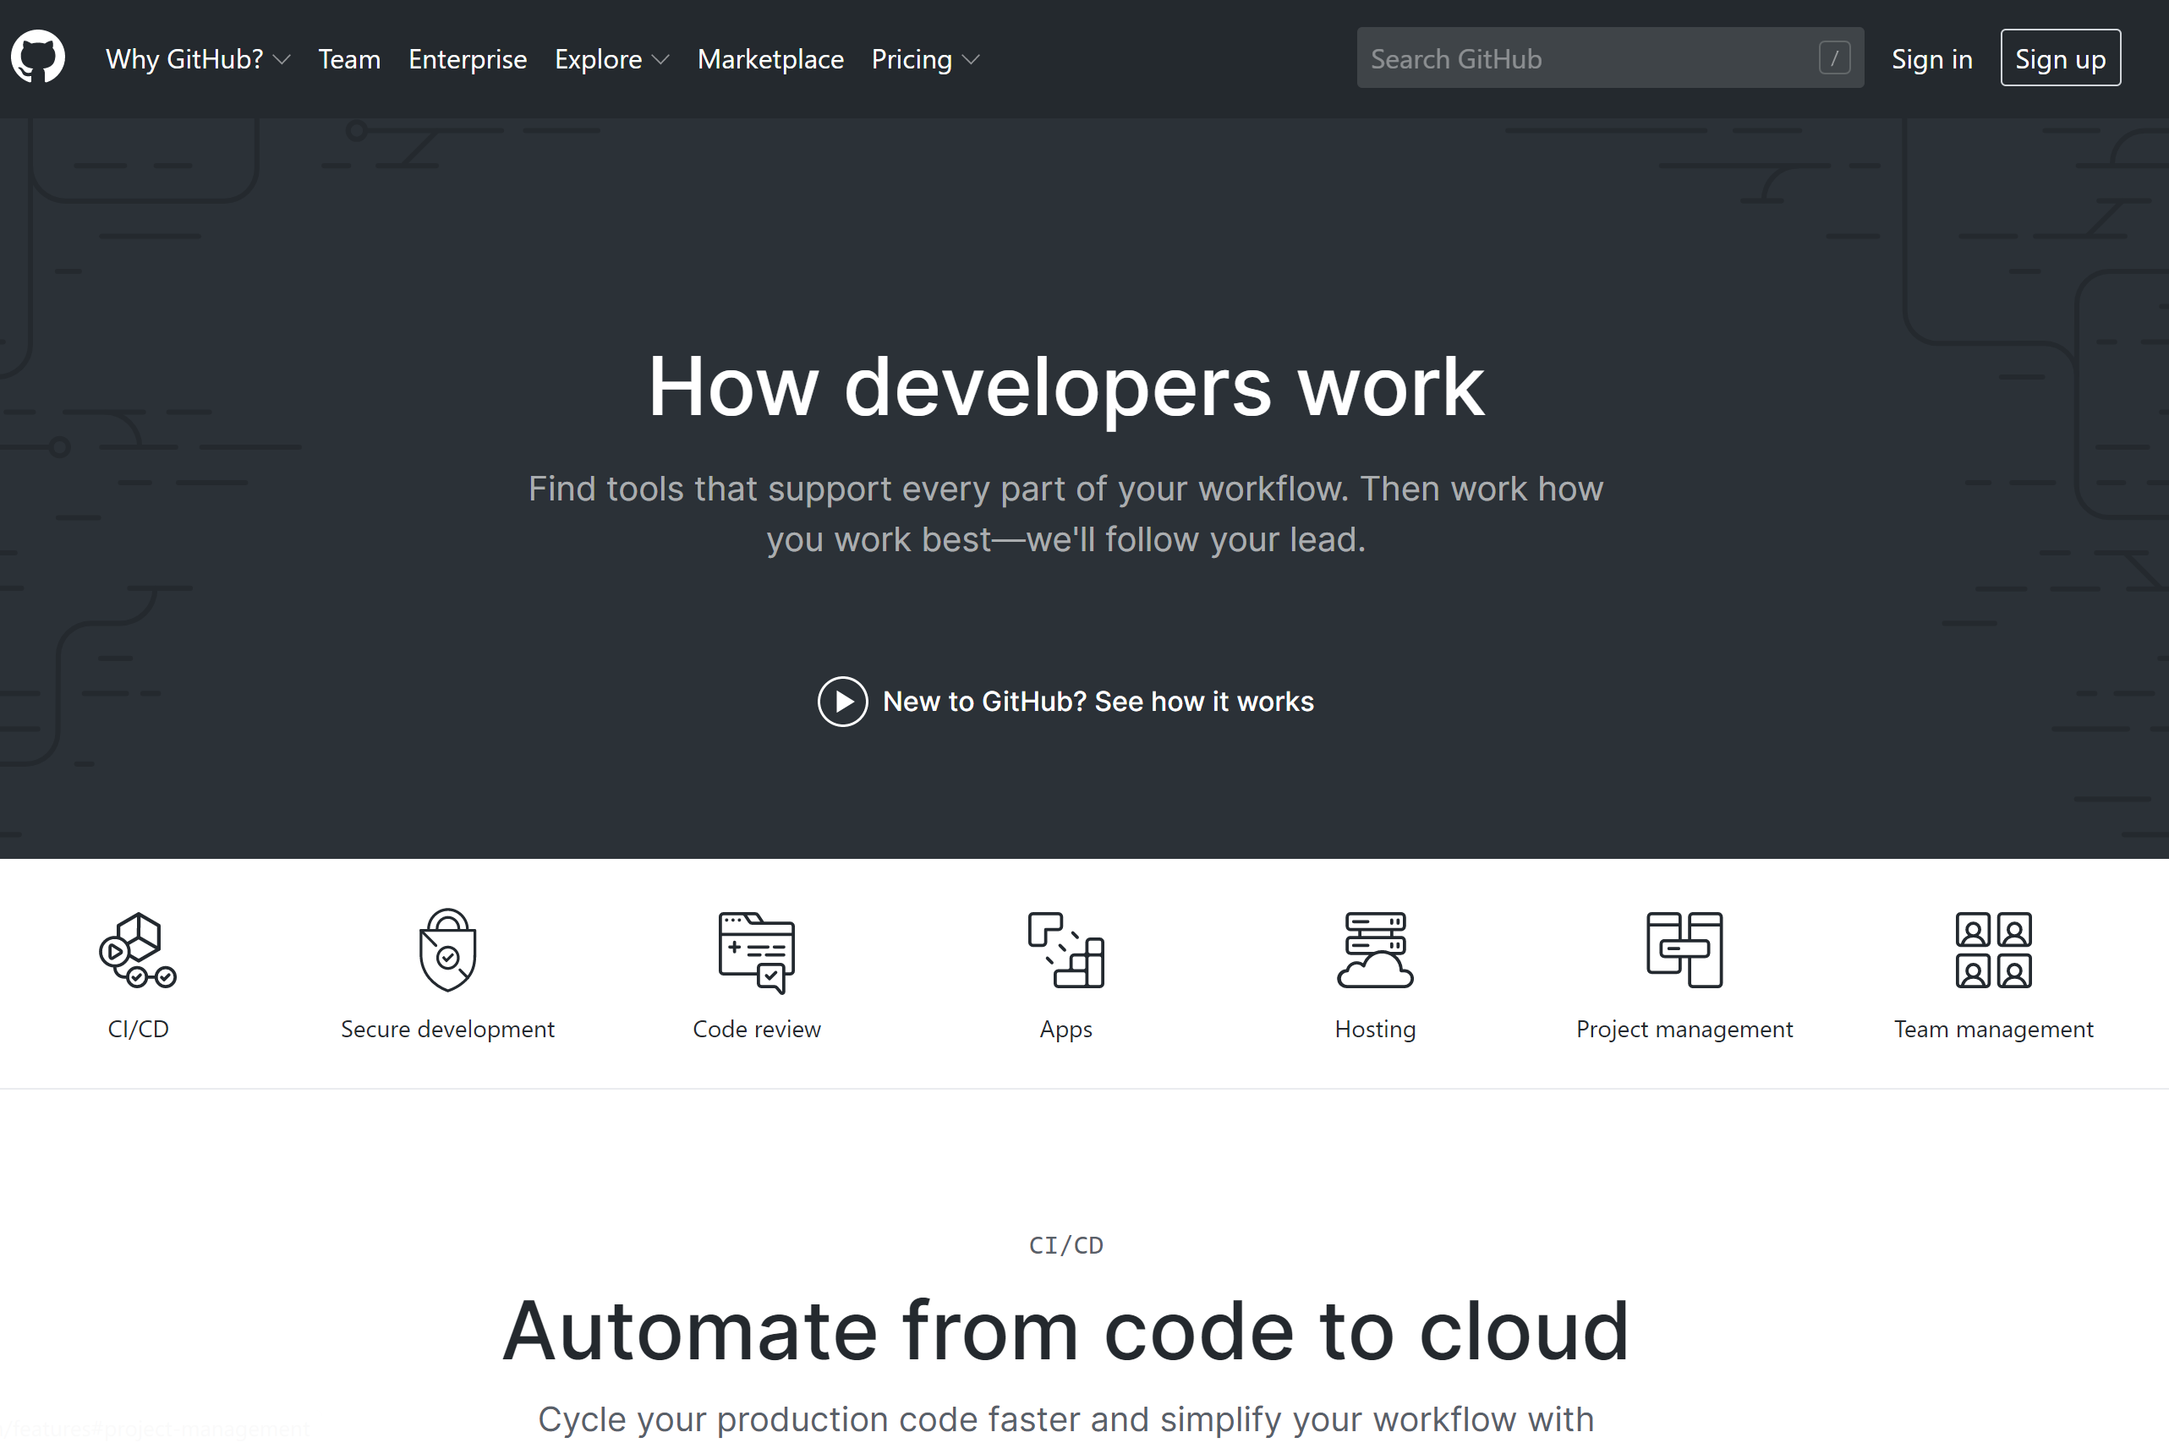Expand the Why GitHub? dropdown
2169x1443 pixels.
coord(198,59)
